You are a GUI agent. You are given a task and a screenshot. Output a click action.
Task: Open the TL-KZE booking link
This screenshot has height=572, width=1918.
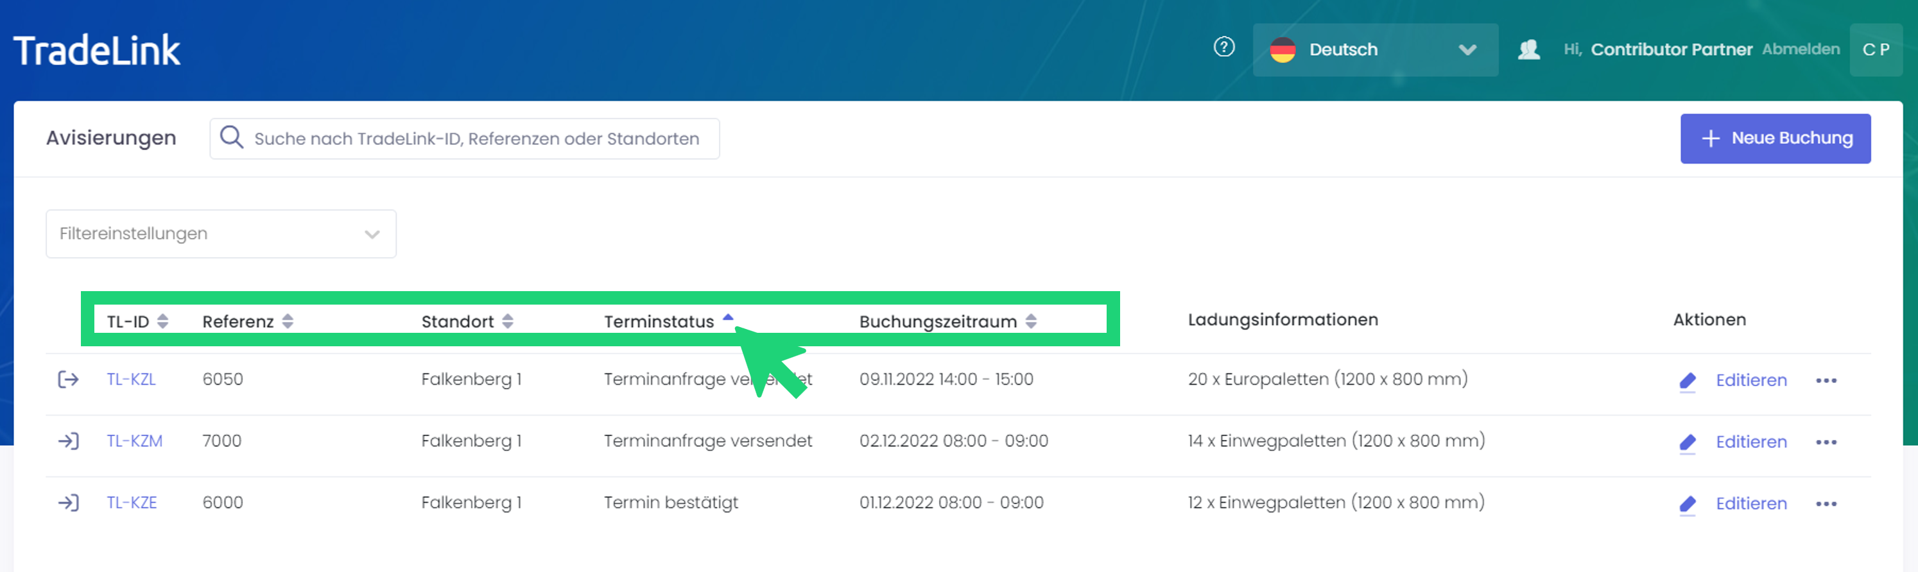click(x=132, y=503)
